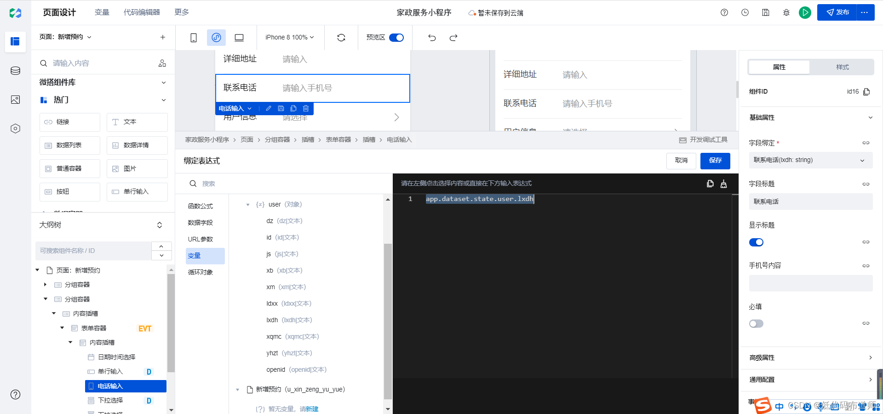Image resolution: width=883 pixels, height=414 pixels.
Task: Select 下拉选择 node in outline tree
Action: click(110, 400)
